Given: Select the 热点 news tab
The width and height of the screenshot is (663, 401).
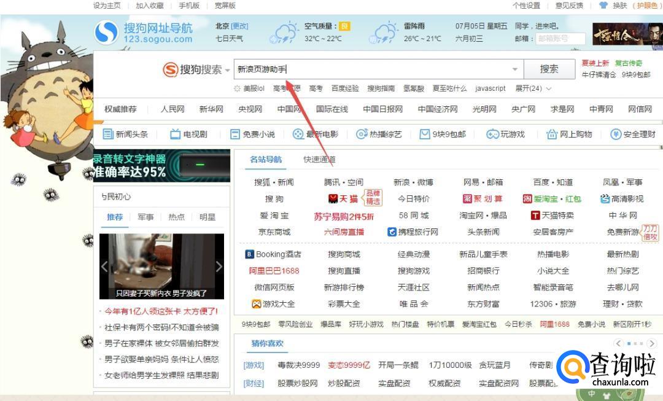Looking at the screenshot, I should pos(176,217).
